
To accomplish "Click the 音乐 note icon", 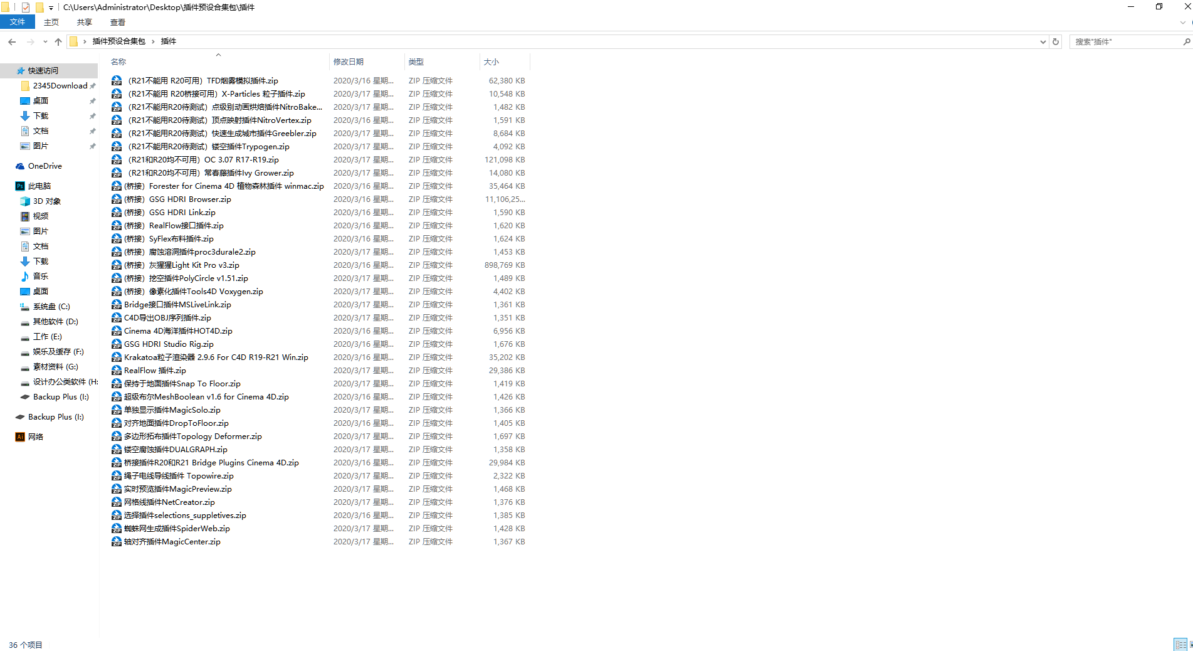I will click(25, 277).
